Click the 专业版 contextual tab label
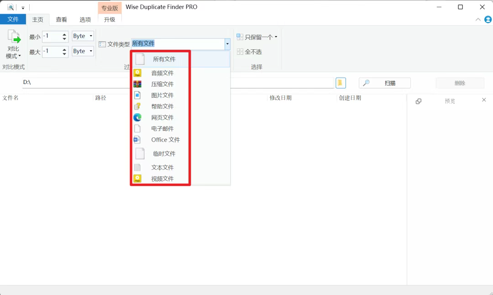 [x=110, y=8]
